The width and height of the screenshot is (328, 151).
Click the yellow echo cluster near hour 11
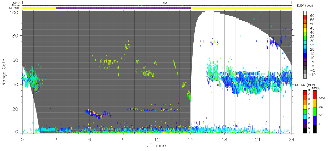click(148, 73)
